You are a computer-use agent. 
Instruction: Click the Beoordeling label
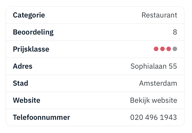tap(33, 32)
